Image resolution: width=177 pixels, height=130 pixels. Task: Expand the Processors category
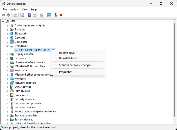click(x=7, y=95)
